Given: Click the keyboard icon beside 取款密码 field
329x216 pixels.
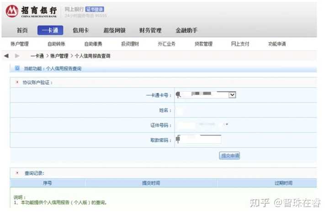Looking at the screenshot, I should tap(178, 139).
